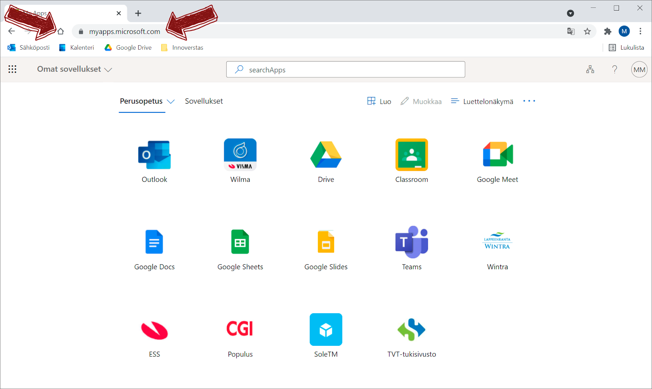Close the My Apps browser tab

(x=119, y=13)
